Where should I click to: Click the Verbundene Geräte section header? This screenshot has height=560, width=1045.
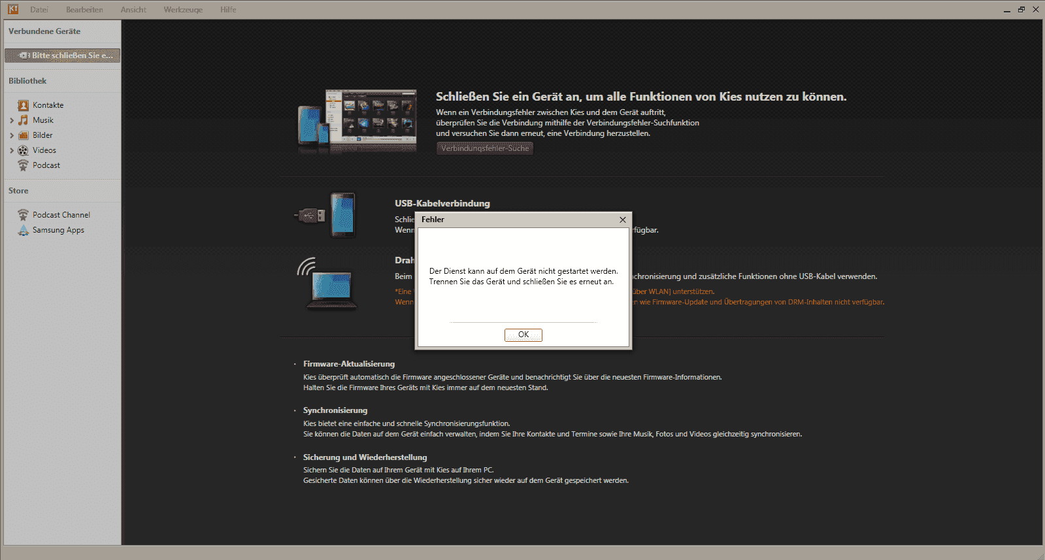coord(44,31)
